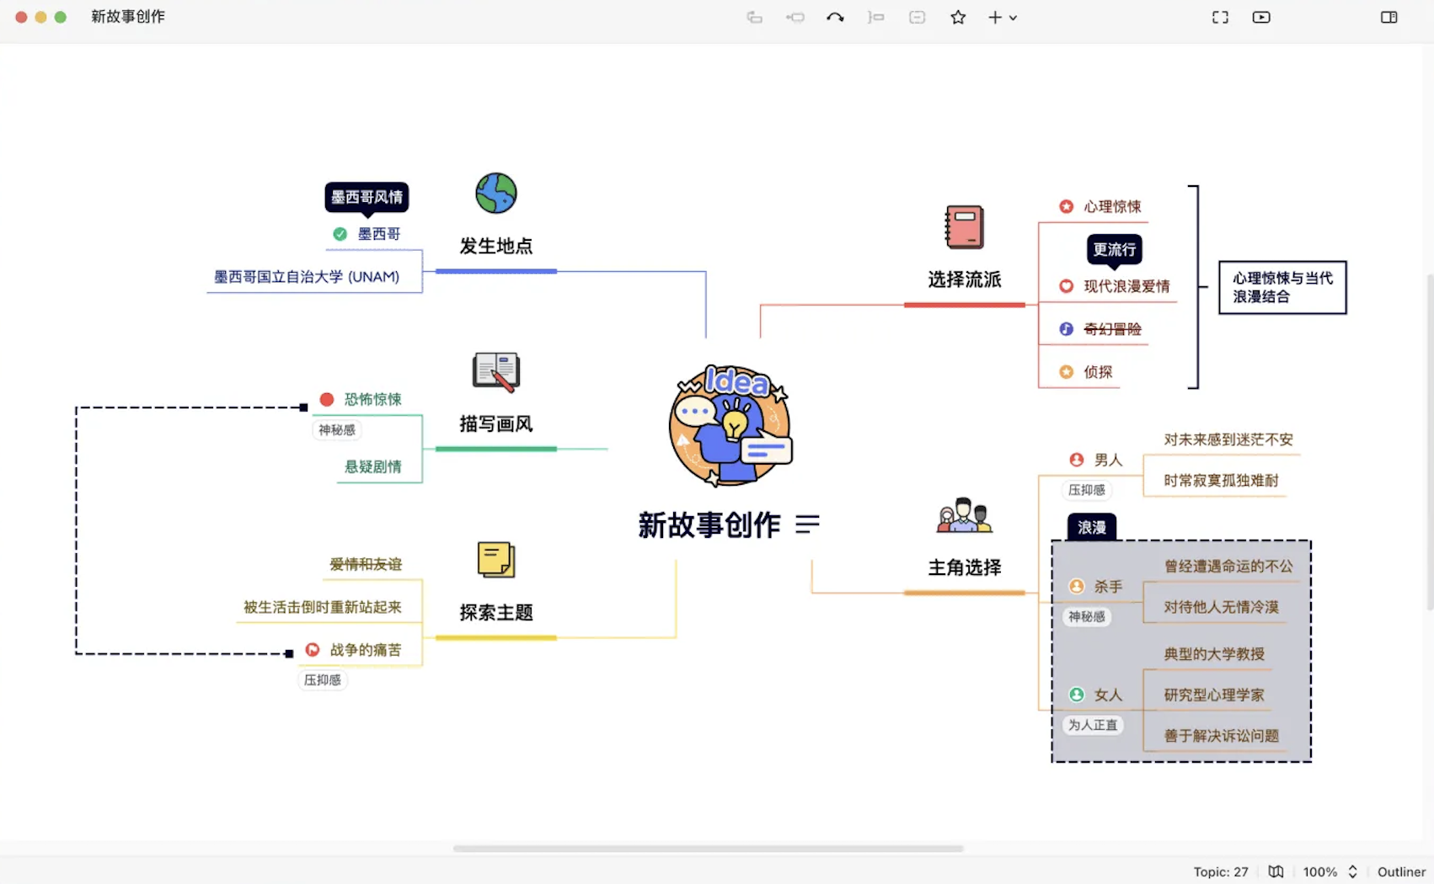
Task: Open the star marker icon in toolbar
Action: click(958, 17)
